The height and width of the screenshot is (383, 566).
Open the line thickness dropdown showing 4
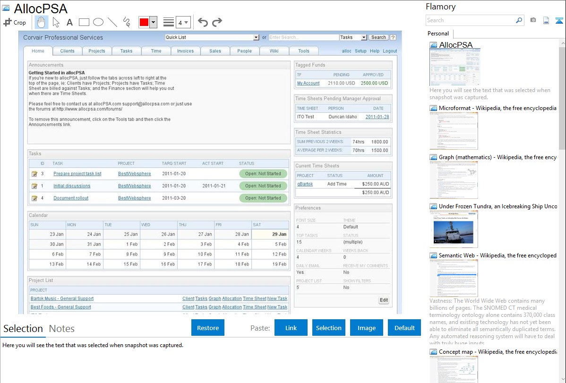pyautogui.click(x=183, y=22)
